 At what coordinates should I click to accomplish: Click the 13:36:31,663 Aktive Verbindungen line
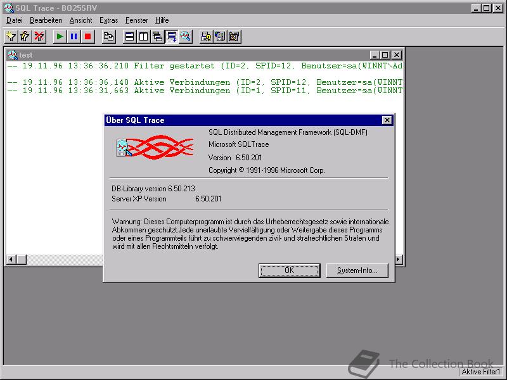(205, 91)
